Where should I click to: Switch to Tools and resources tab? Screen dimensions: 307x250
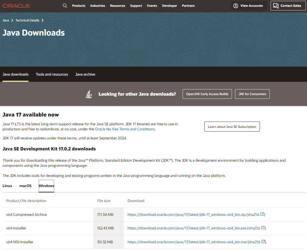[52, 74]
